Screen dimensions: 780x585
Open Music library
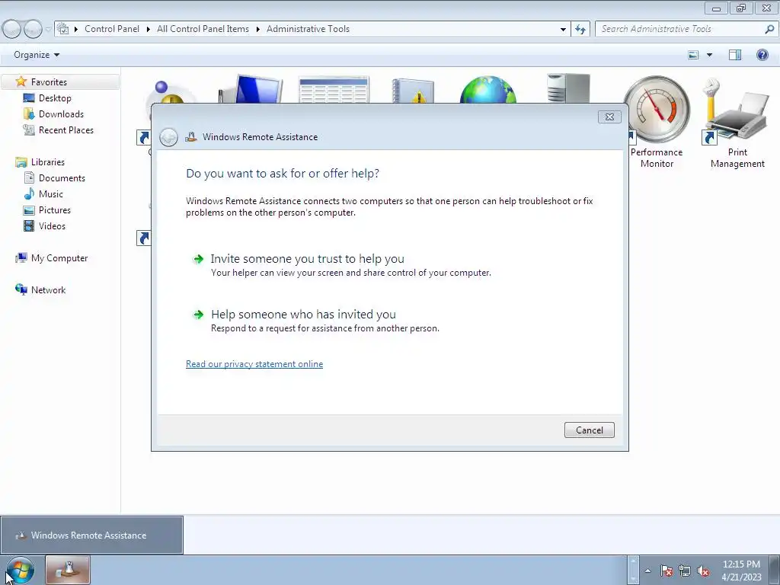click(51, 193)
